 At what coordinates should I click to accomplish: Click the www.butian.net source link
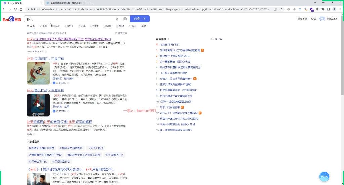tap(35, 52)
